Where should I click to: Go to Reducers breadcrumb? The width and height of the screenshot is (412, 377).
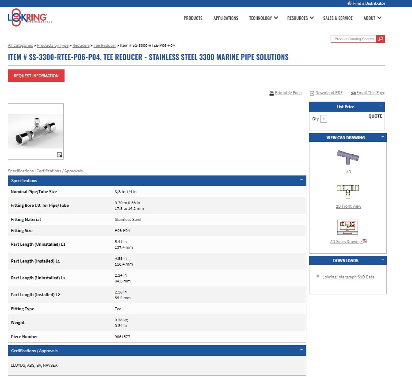pos(81,46)
